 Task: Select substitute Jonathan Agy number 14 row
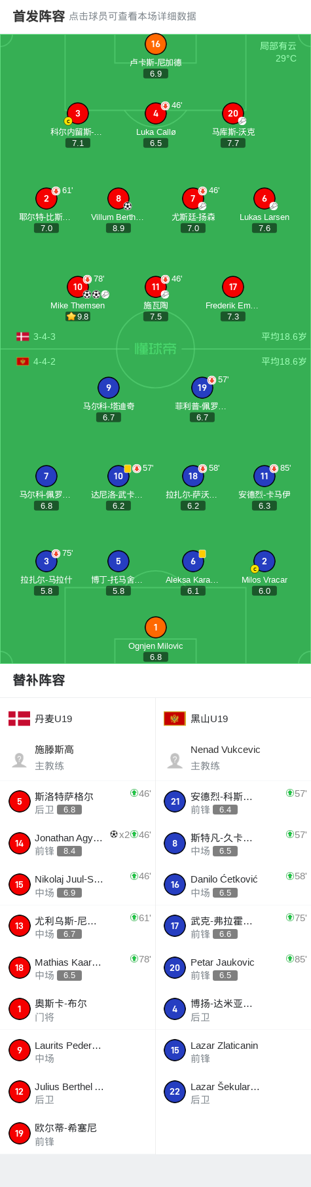click(x=77, y=843)
